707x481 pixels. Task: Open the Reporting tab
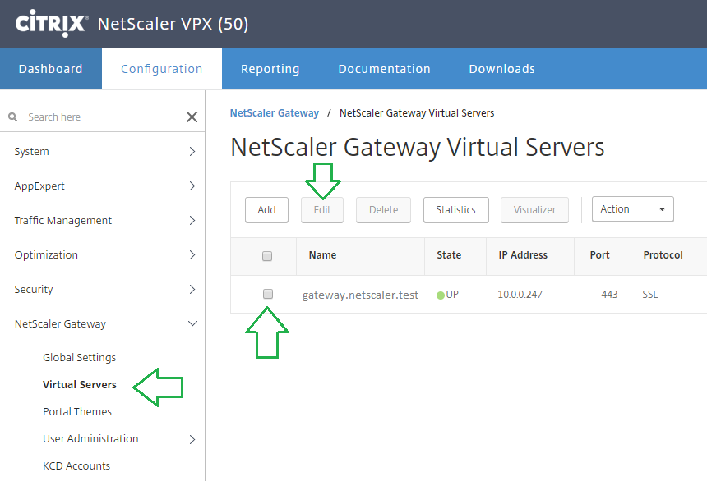270,69
